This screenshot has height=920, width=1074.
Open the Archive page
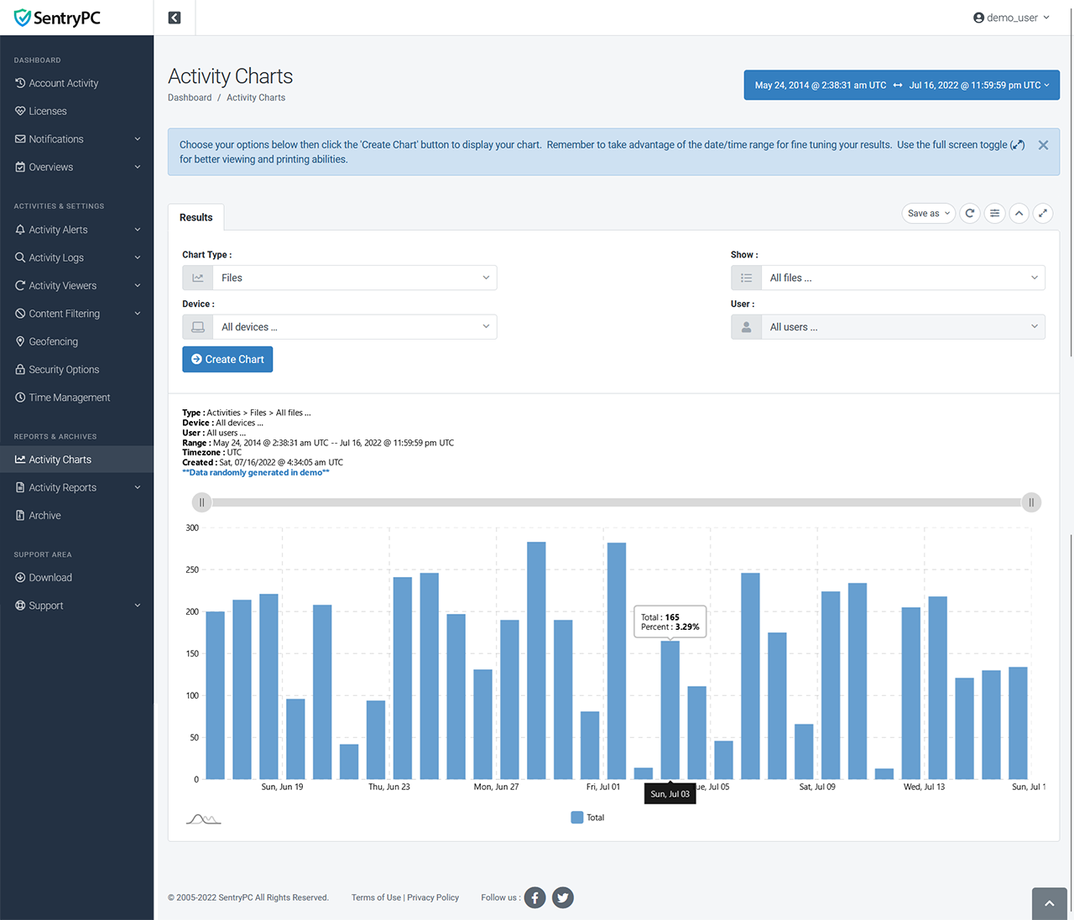click(76, 516)
